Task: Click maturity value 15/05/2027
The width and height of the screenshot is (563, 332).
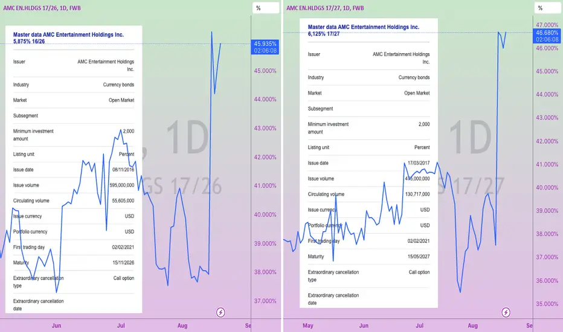Action: [x=419, y=257]
